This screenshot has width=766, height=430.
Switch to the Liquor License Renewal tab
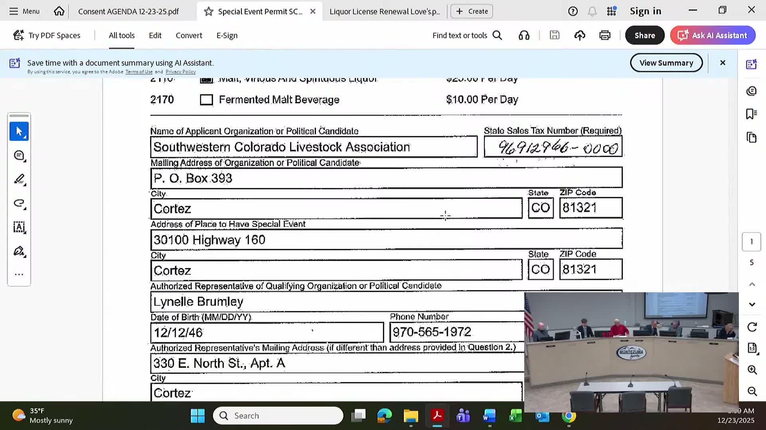384,11
